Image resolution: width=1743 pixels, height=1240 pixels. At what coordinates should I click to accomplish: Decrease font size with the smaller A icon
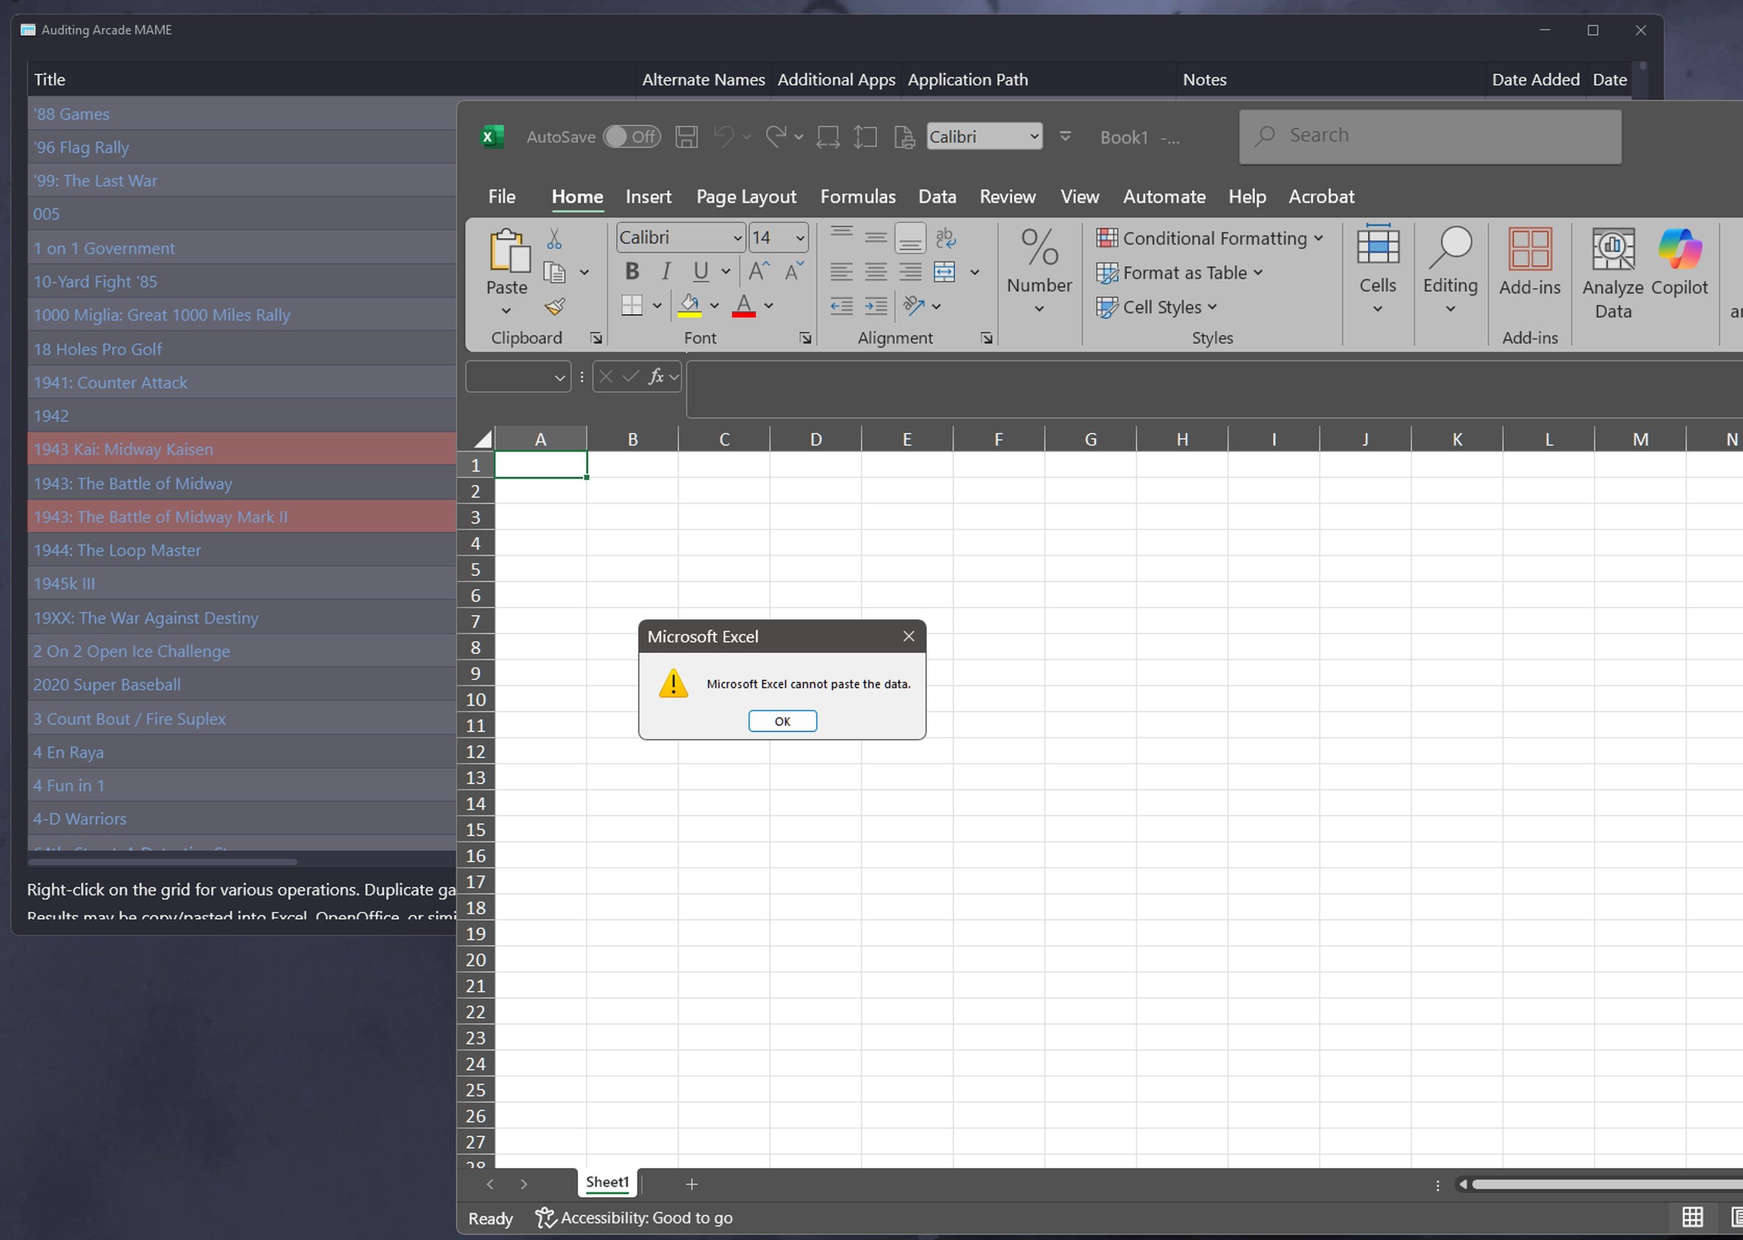(x=793, y=271)
